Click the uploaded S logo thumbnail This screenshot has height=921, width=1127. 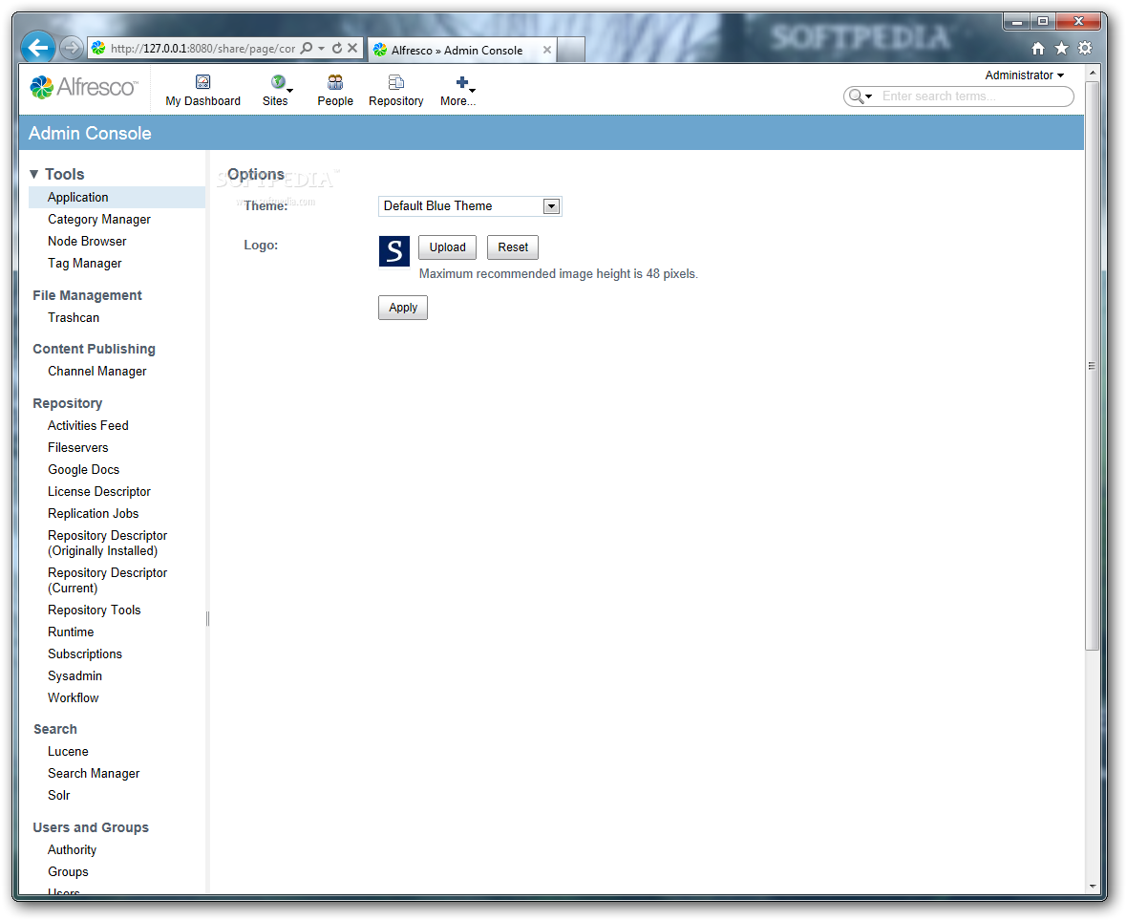[x=393, y=251]
